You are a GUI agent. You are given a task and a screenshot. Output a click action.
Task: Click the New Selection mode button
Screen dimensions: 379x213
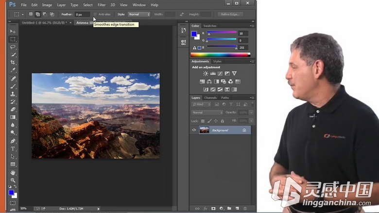click(31, 14)
